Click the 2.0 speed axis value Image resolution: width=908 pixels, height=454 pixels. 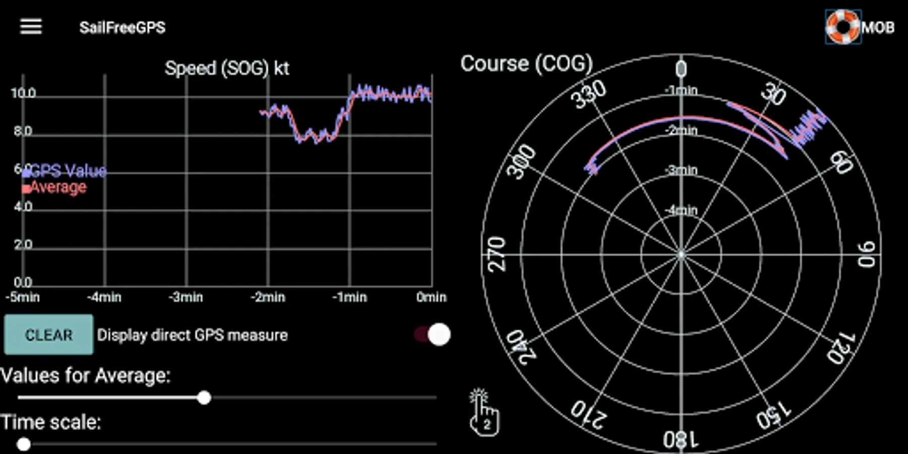(23, 245)
